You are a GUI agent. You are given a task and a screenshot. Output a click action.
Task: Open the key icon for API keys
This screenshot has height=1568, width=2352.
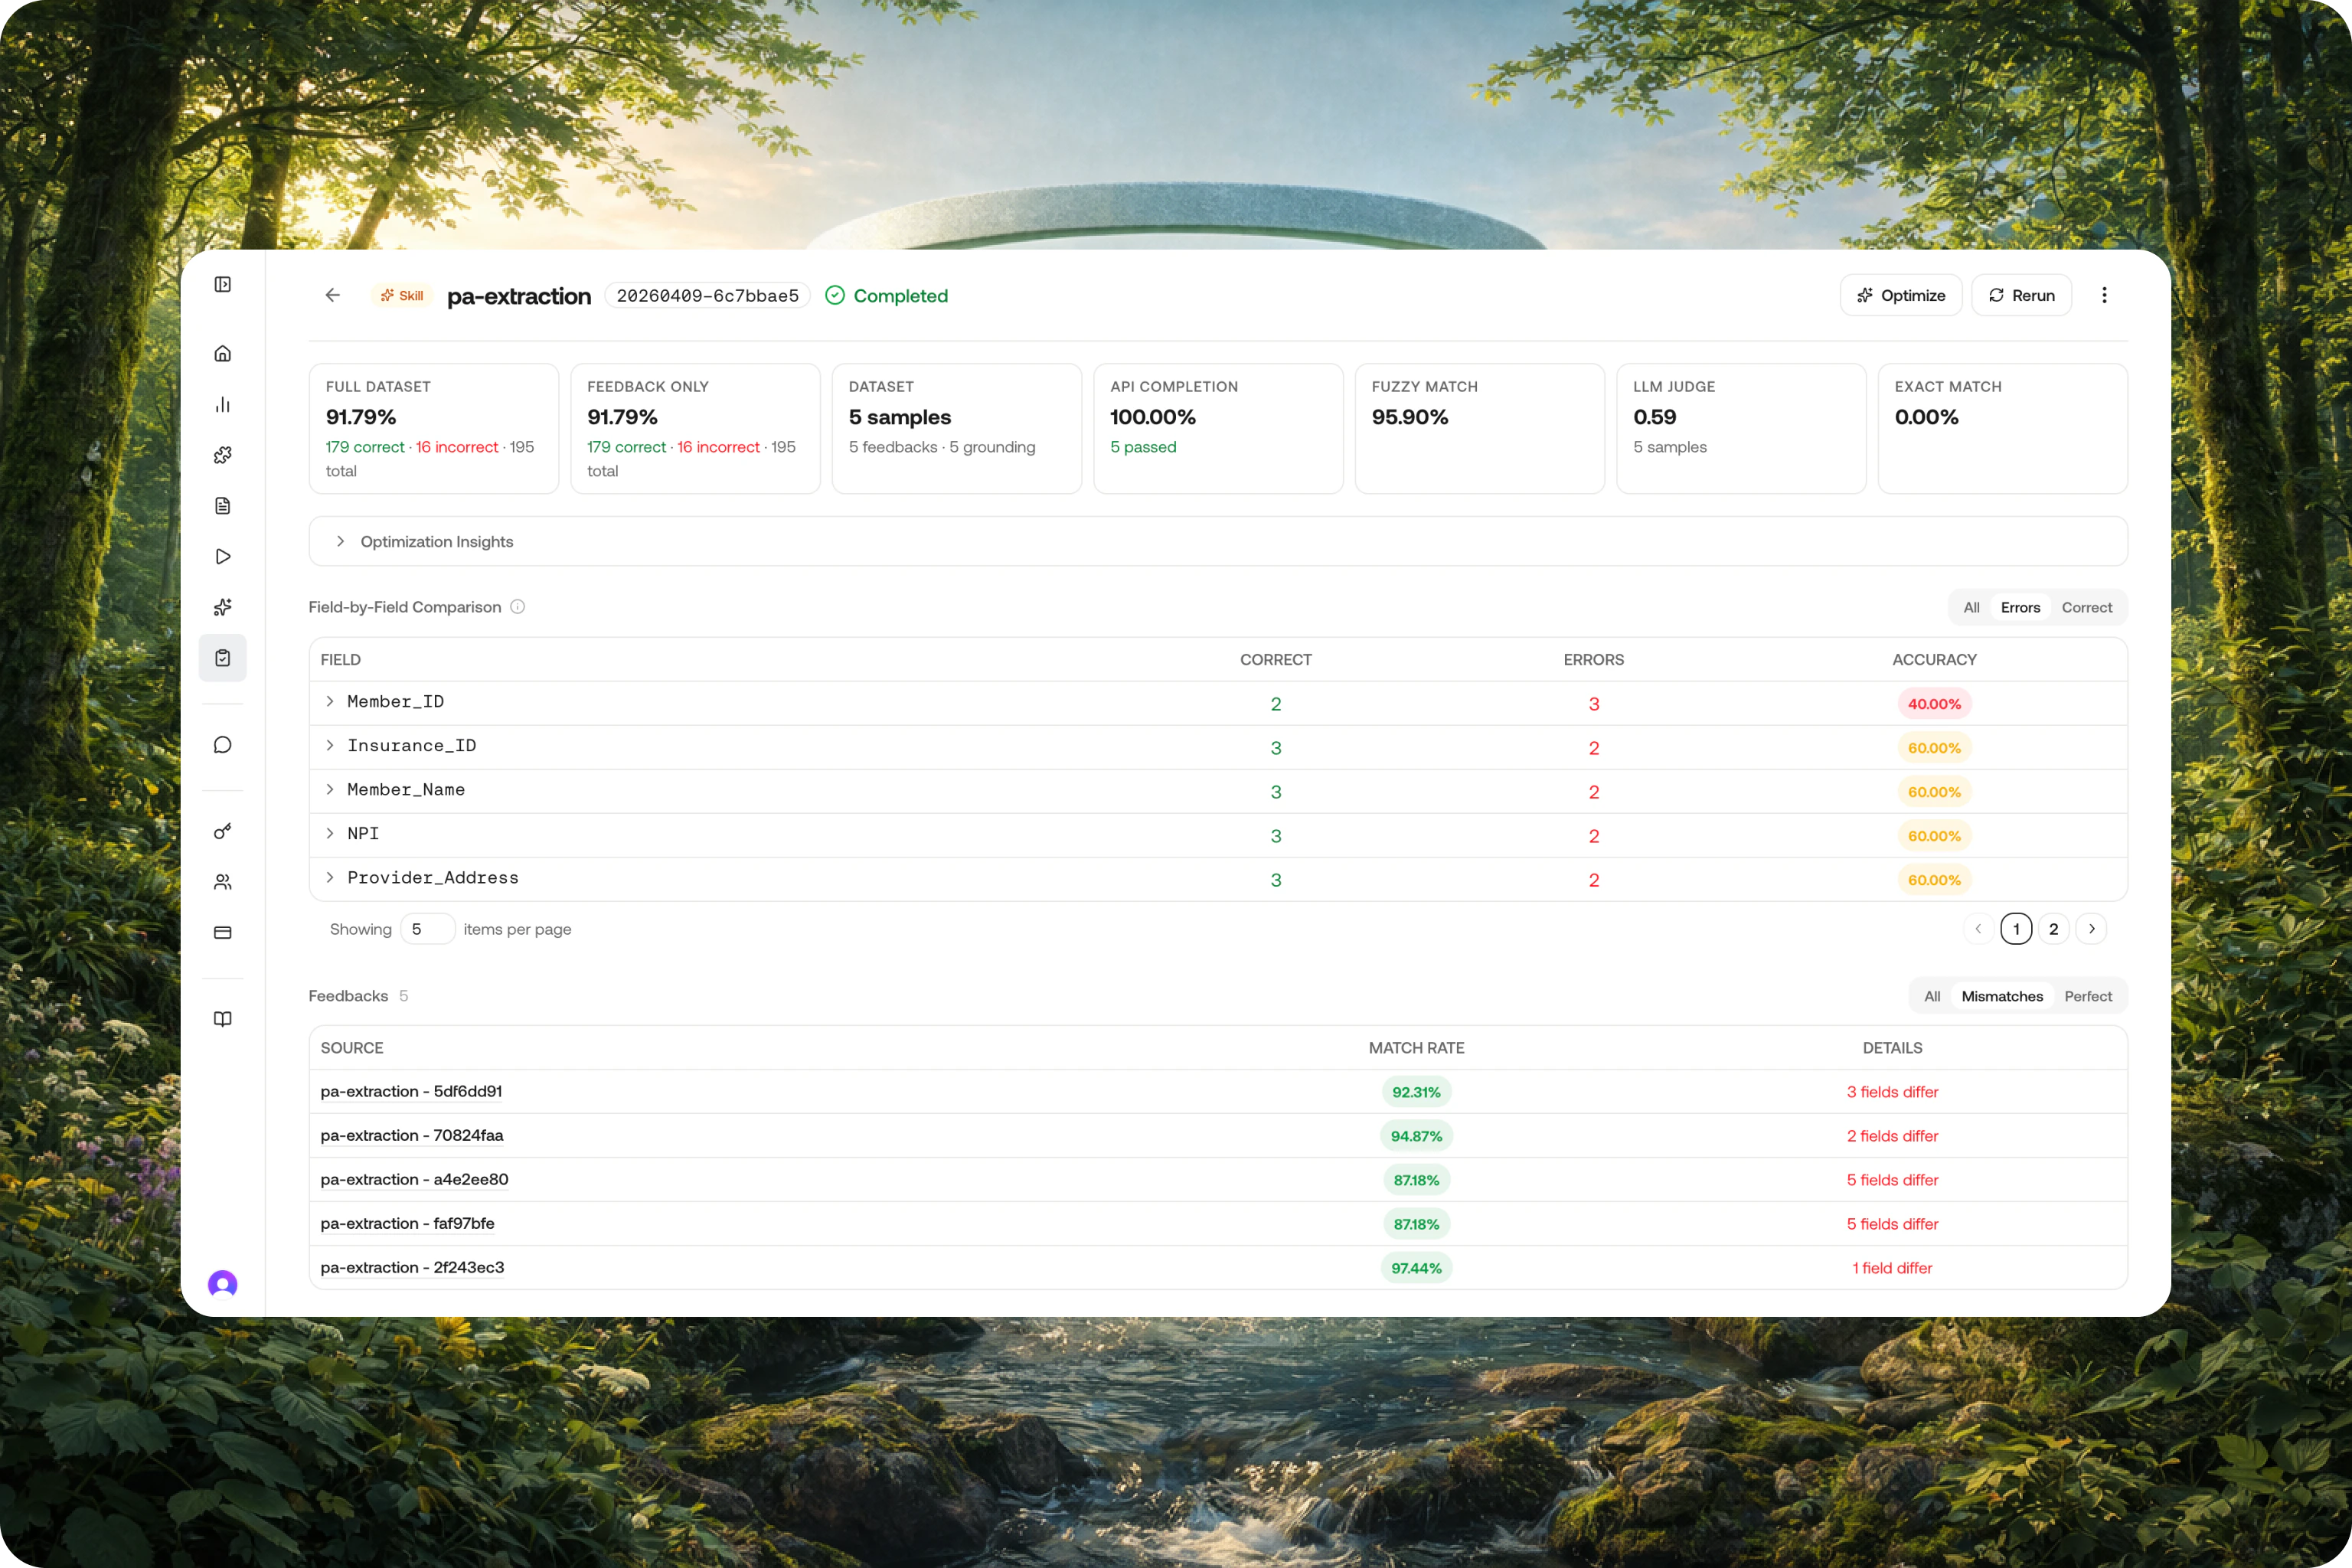(223, 831)
